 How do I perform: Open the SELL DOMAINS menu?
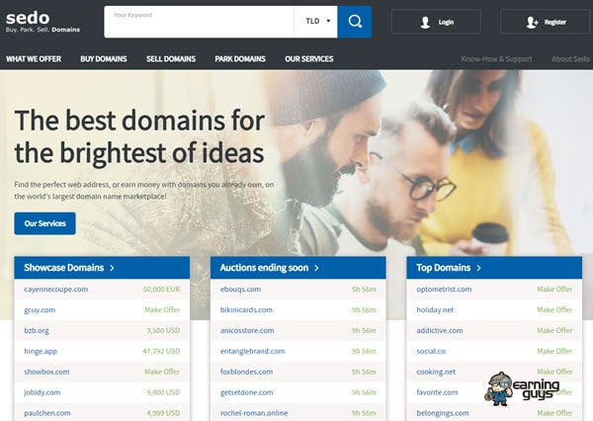[x=171, y=59]
